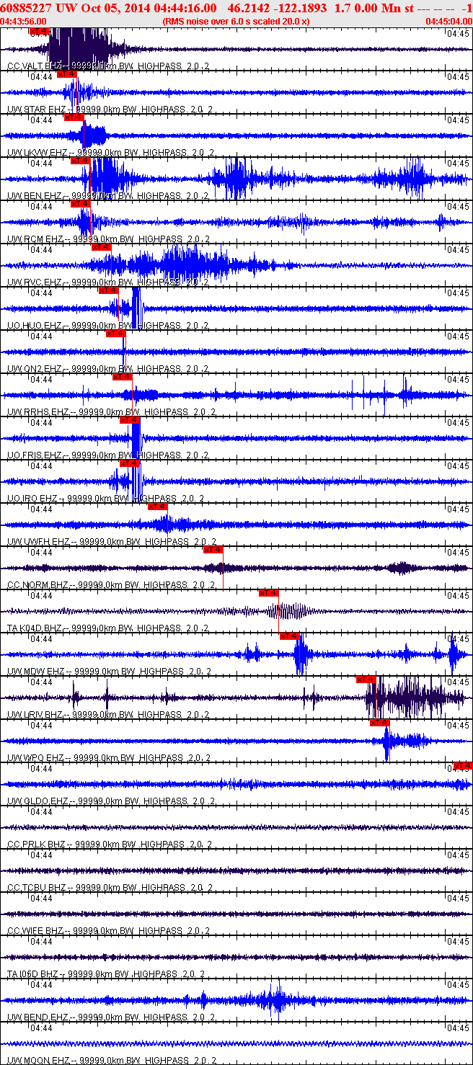The height and width of the screenshot is (1065, 473).
Task: Select the start time 04:43:56.00
Action: (24, 22)
